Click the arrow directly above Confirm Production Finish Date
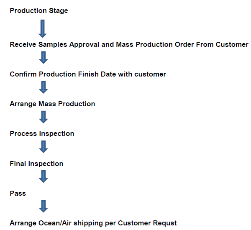This screenshot has width=251, height=230. (43, 57)
